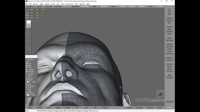
Task: Adjust the Brush Radius slider
Action: [x=31, y=95]
